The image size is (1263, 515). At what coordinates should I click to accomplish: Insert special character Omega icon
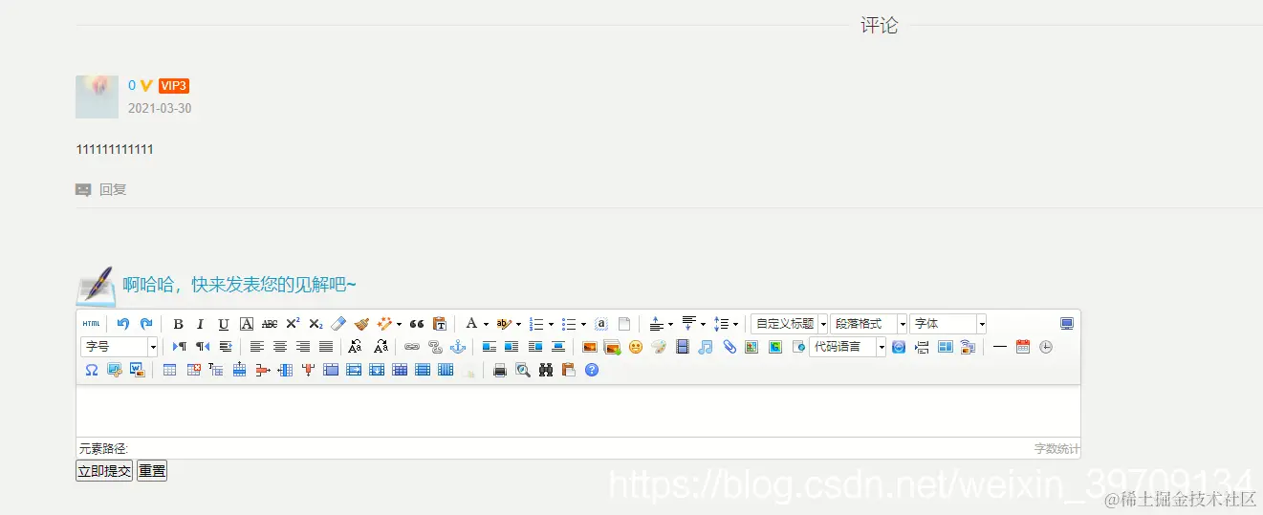(92, 370)
